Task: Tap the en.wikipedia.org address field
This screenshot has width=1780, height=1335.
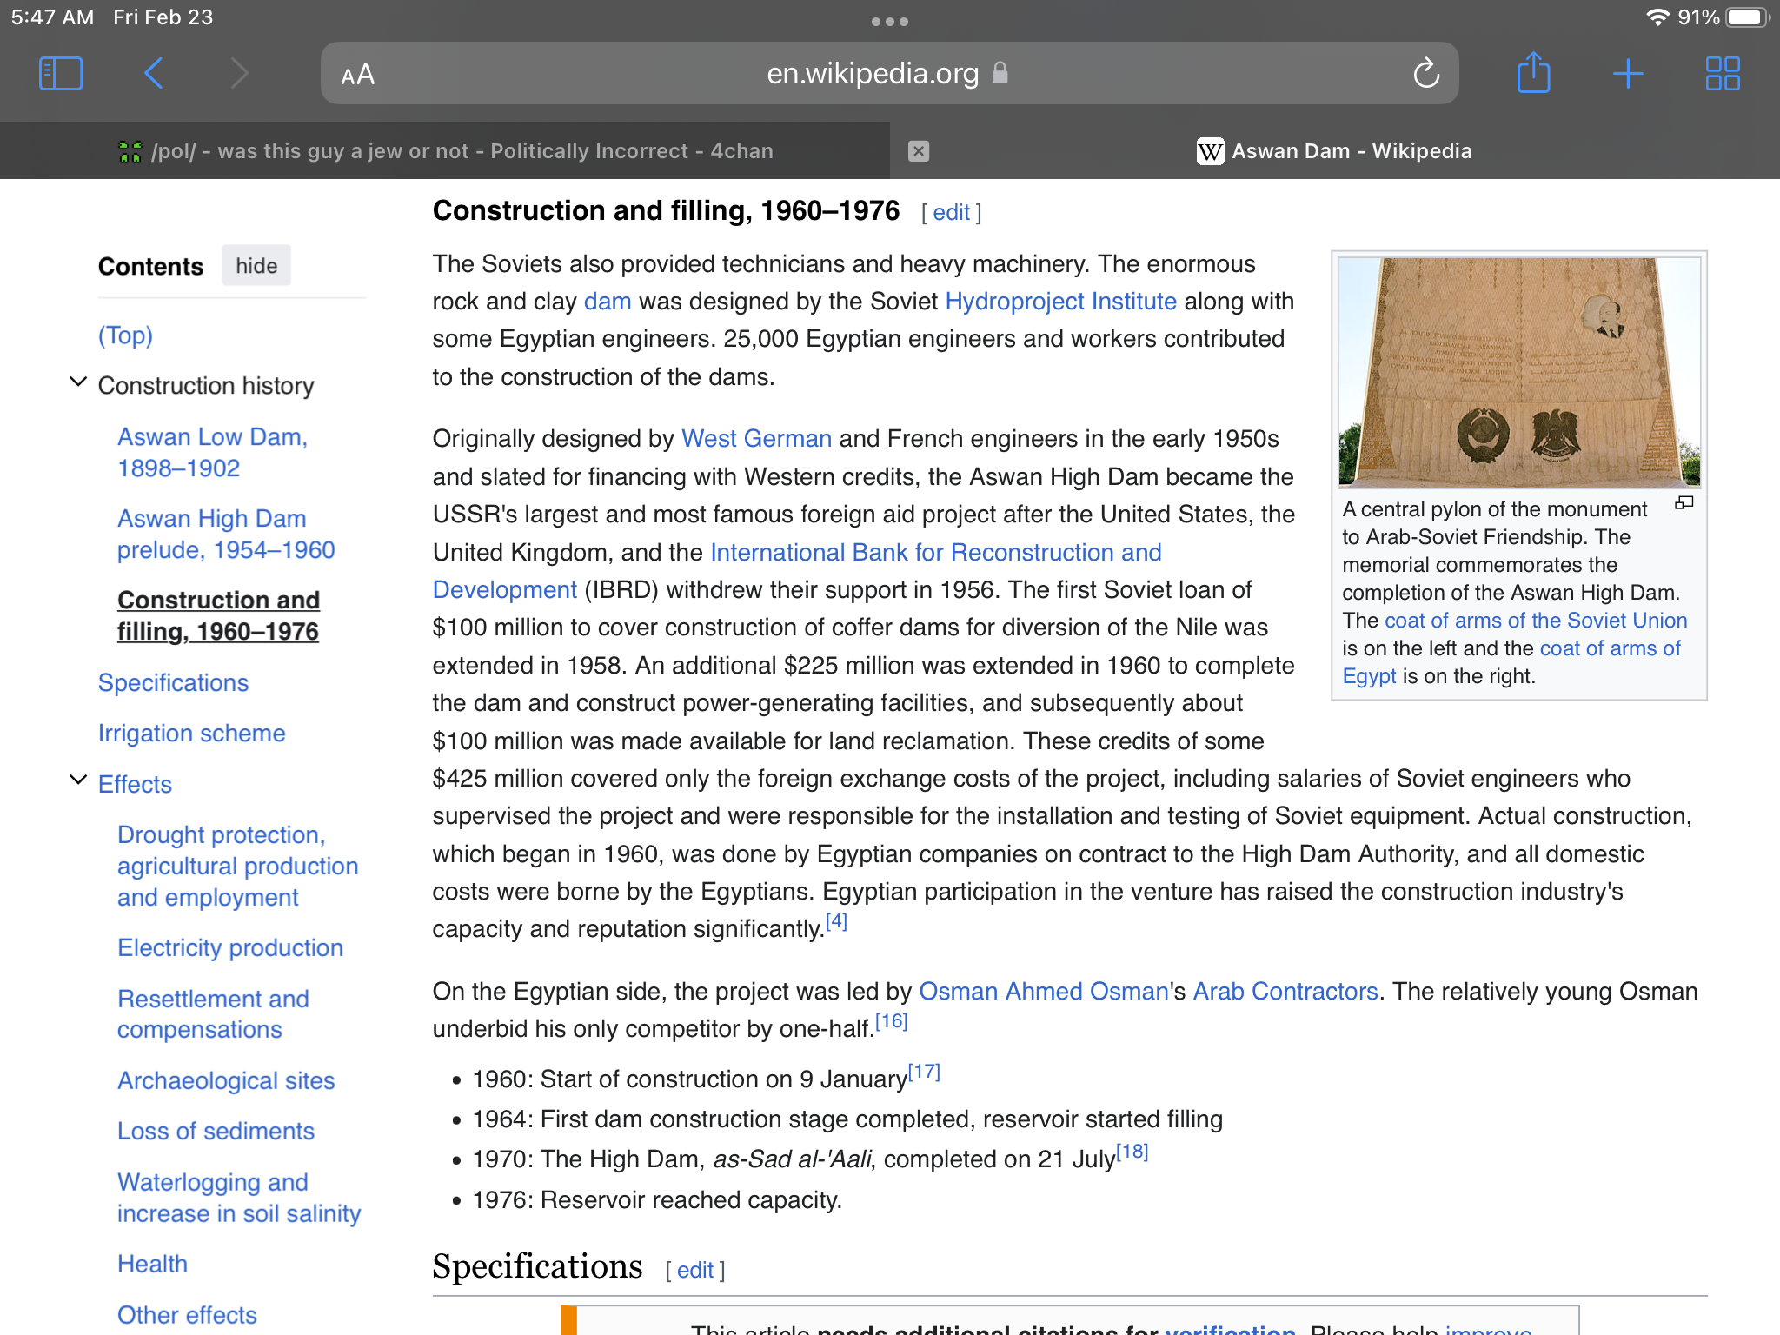Action: click(872, 74)
